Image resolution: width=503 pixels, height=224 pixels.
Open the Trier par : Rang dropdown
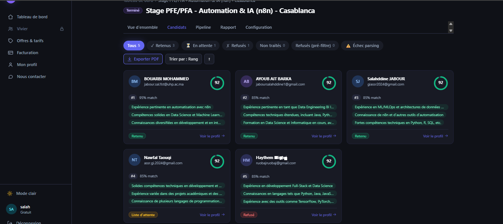click(184, 59)
